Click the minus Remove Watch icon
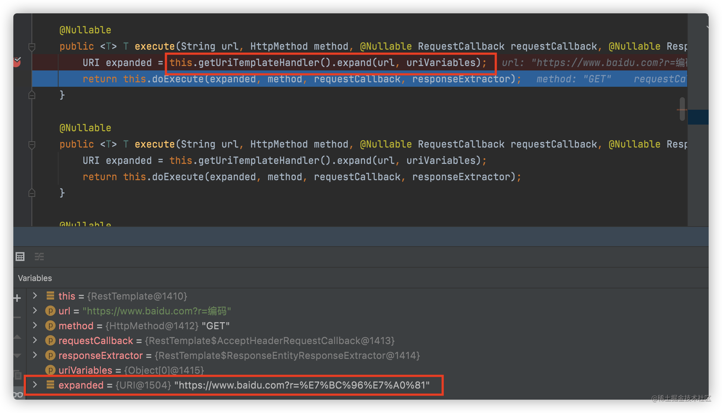The width and height of the screenshot is (722, 413). point(17,317)
